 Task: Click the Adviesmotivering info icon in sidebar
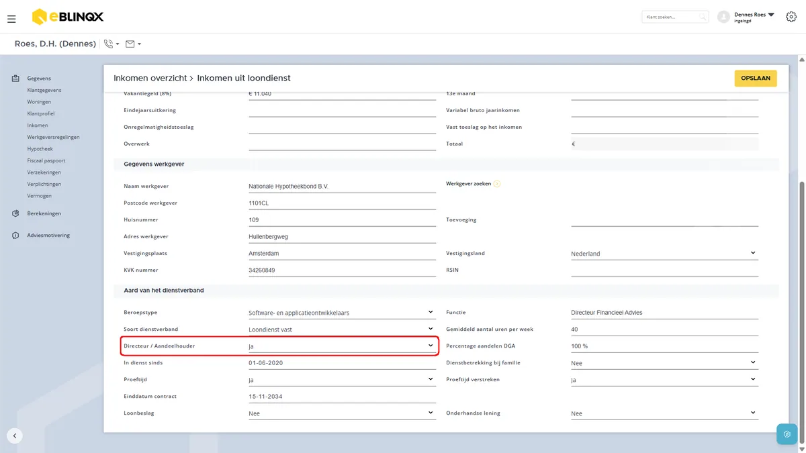click(15, 236)
